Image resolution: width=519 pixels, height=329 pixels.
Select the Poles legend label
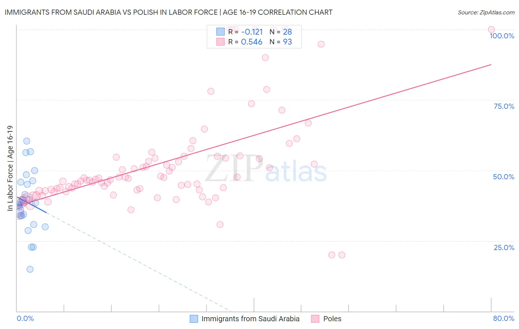[x=332, y=319]
